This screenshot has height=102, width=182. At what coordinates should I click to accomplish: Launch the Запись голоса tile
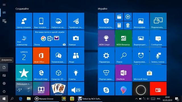point(158,56)
